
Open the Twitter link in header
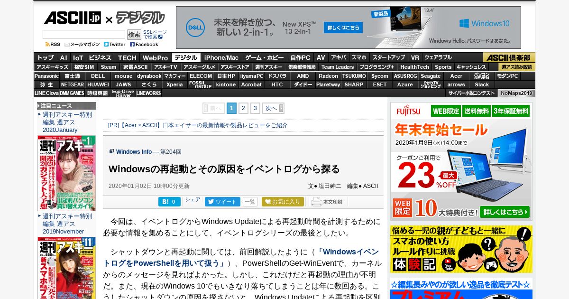[x=115, y=44]
